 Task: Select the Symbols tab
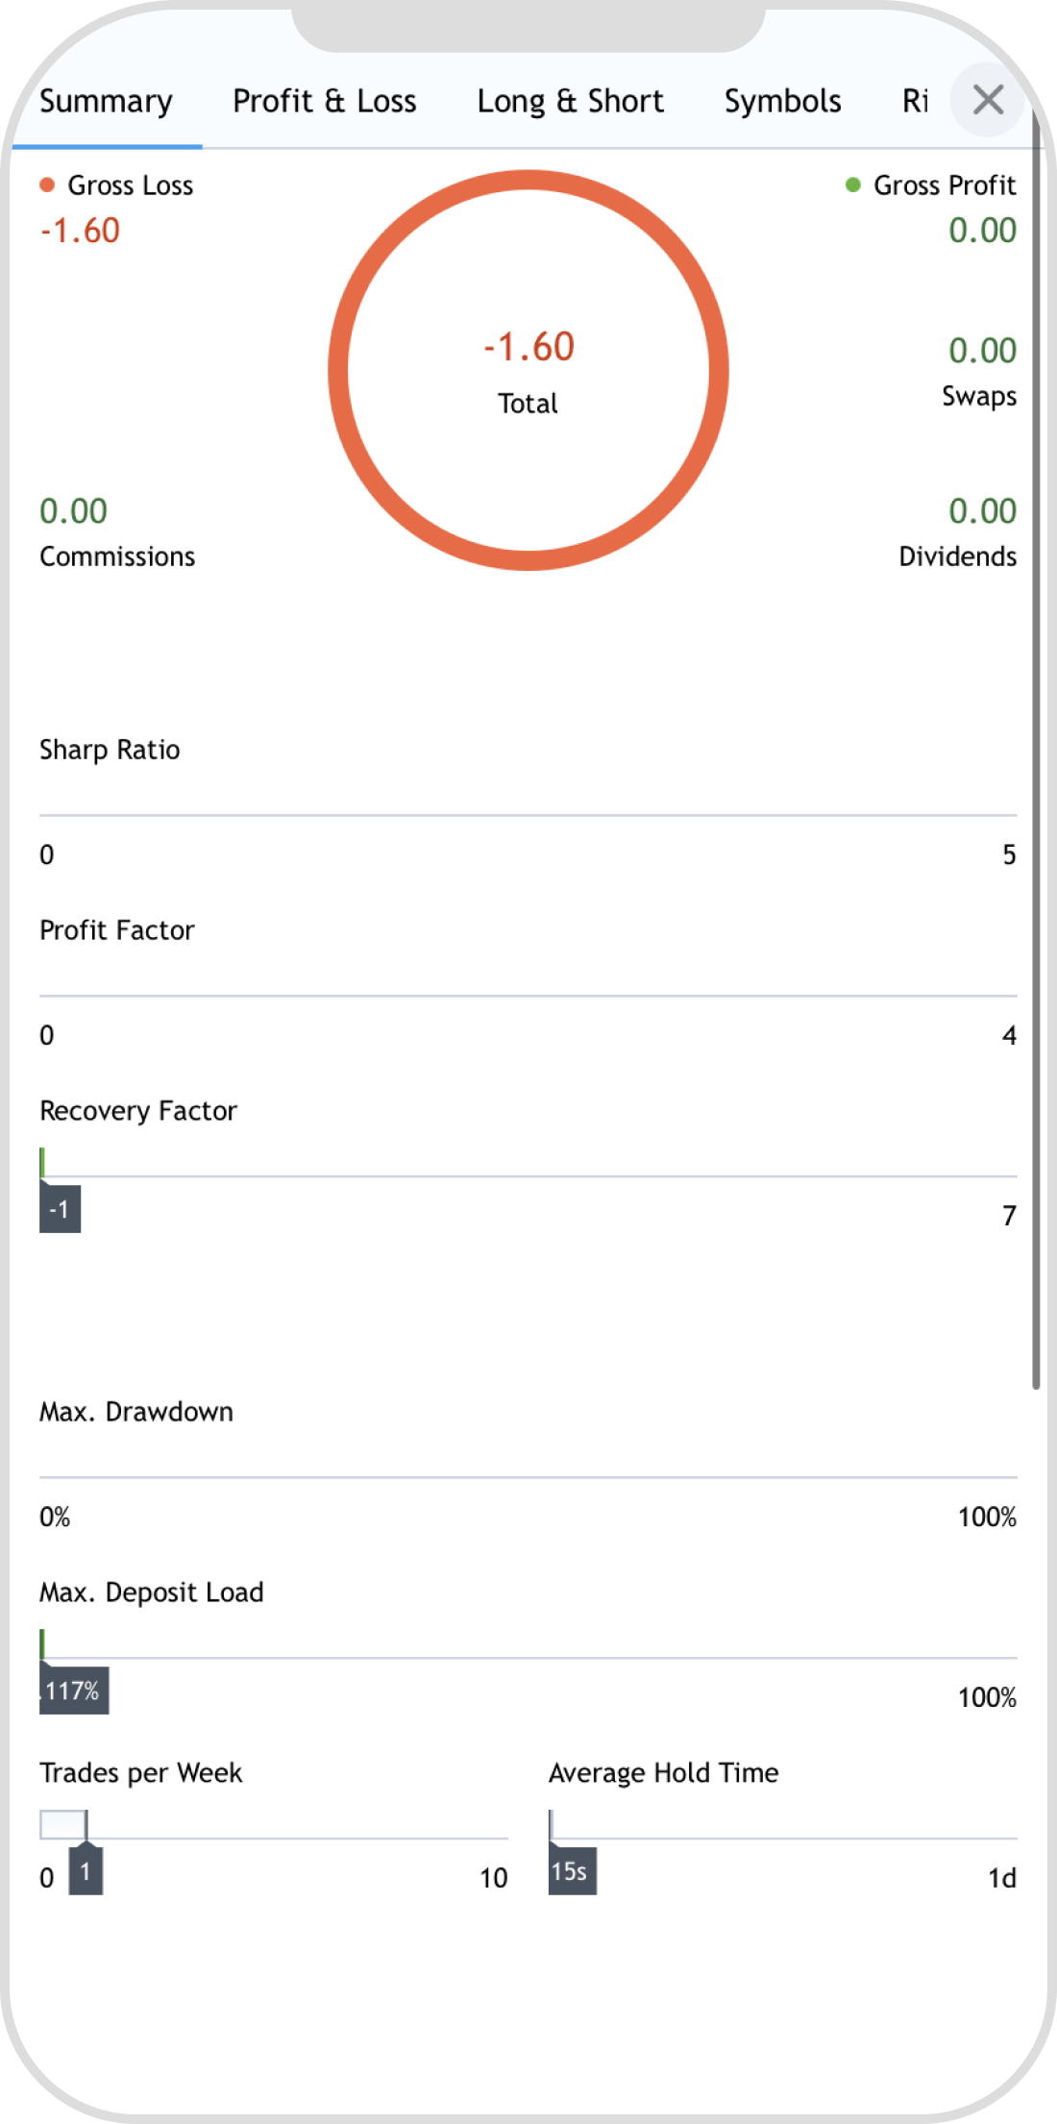click(782, 101)
